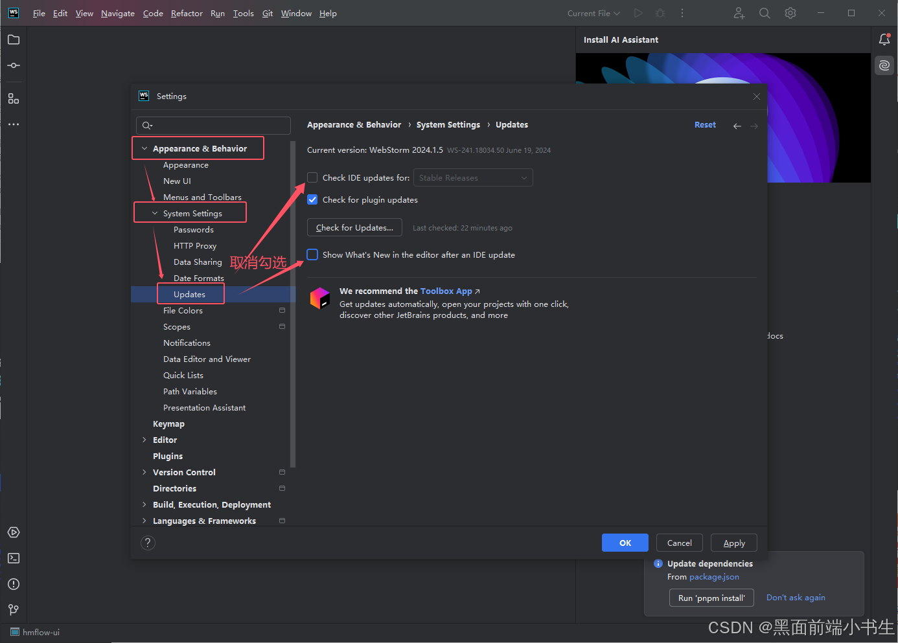Open the Tools menu
Image resolution: width=898 pixels, height=643 pixels.
pyautogui.click(x=244, y=13)
